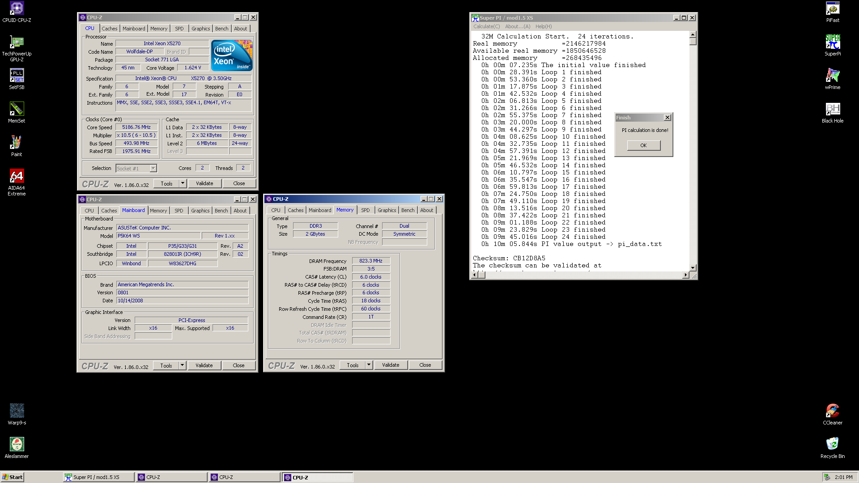
Task: Open AIDA64 Extreme desktop icon
Action: (x=17, y=182)
